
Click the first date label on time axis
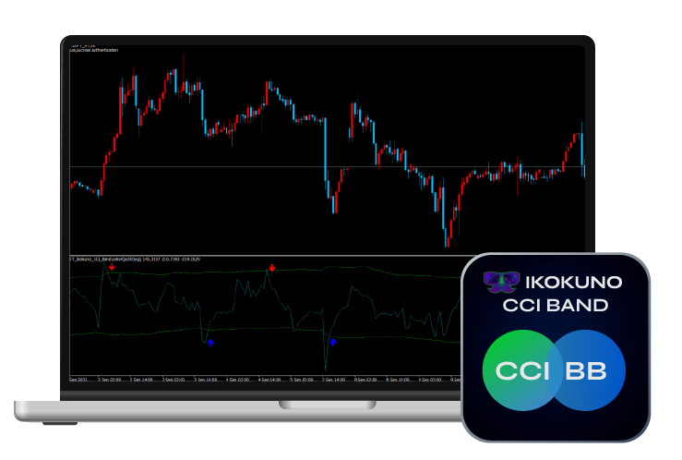80,379
